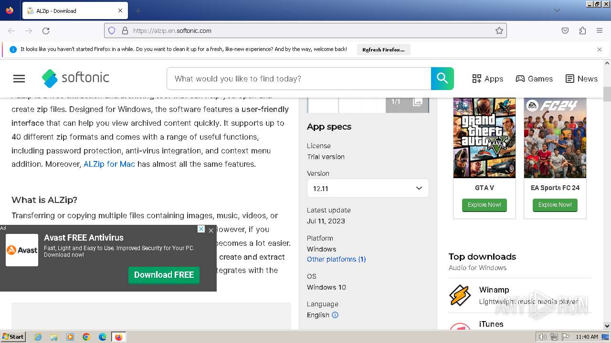The image size is (611, 343).
Task: Open the Firefox application menu
Action: tap(600, 30)
